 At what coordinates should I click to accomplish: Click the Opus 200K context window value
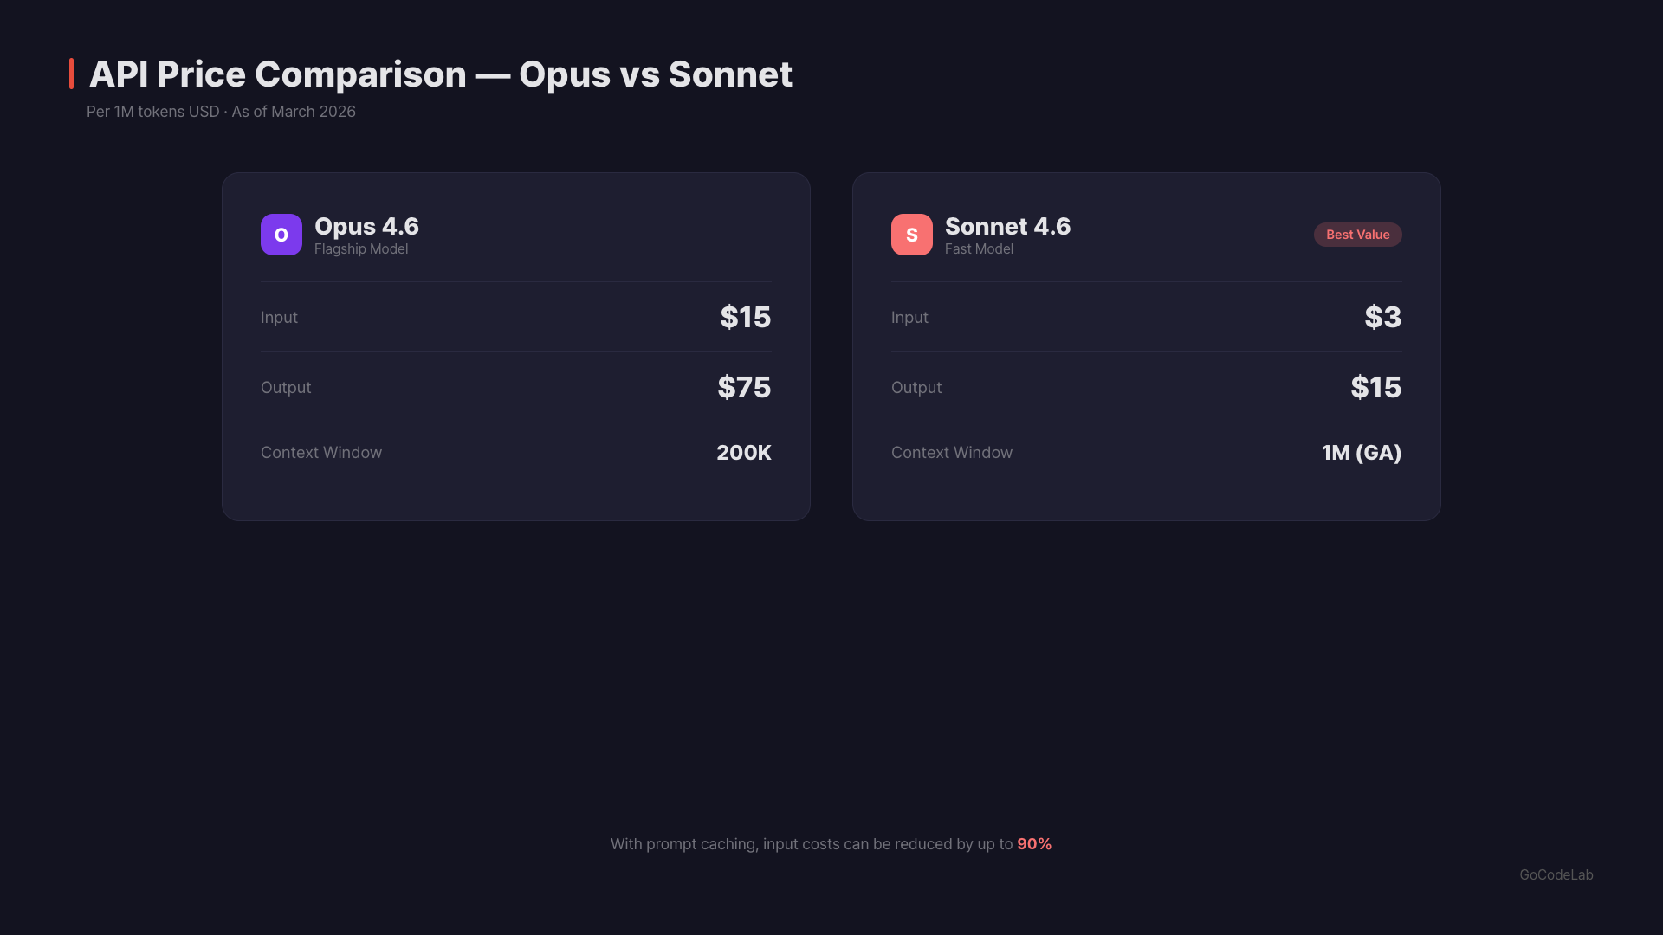click(x=743, y=453)
